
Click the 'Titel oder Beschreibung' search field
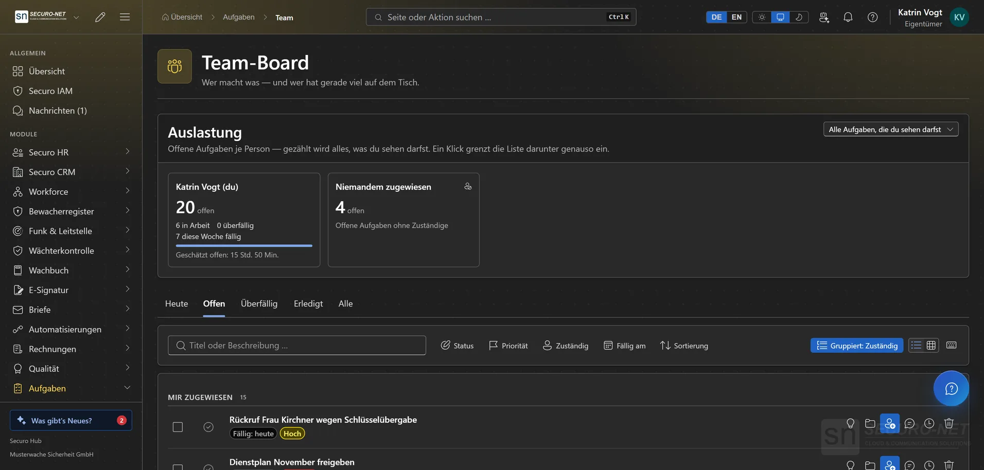point(297,345)
